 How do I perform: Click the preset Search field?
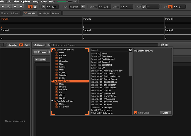(x=109, y=50)
